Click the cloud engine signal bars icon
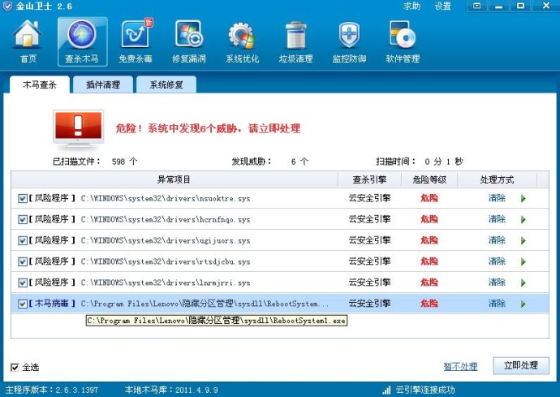The width and height of the screenshot is (560, 397). 386,390
